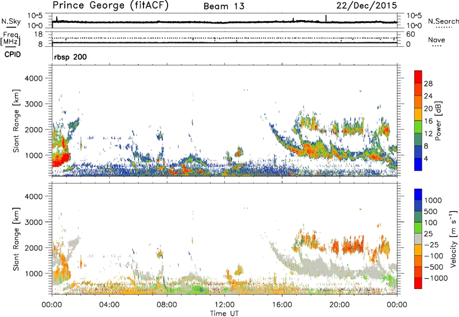Click the "4" label on the power colorbar
459x317 pixels.
click(x=426, y=158)
